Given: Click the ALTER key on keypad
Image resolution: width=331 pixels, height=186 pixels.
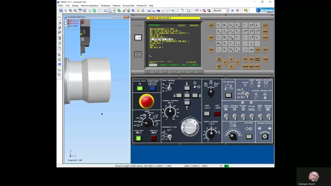Looking at the screenshot, I should [265, 25].
